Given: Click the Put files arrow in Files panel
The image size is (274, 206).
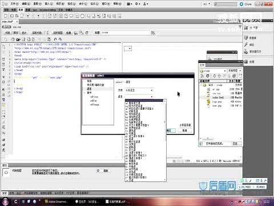Looking at the screenshot, I should coord(219,76).
